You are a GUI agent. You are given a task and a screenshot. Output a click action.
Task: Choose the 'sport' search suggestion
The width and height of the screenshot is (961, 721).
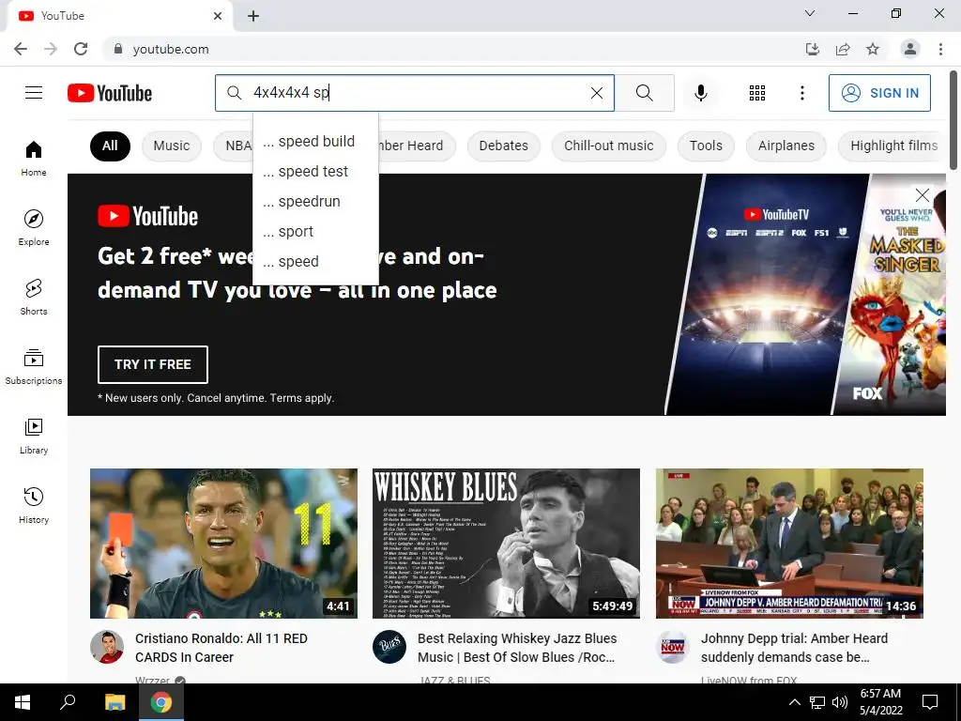pyautogui.click(x=315, y=231)
